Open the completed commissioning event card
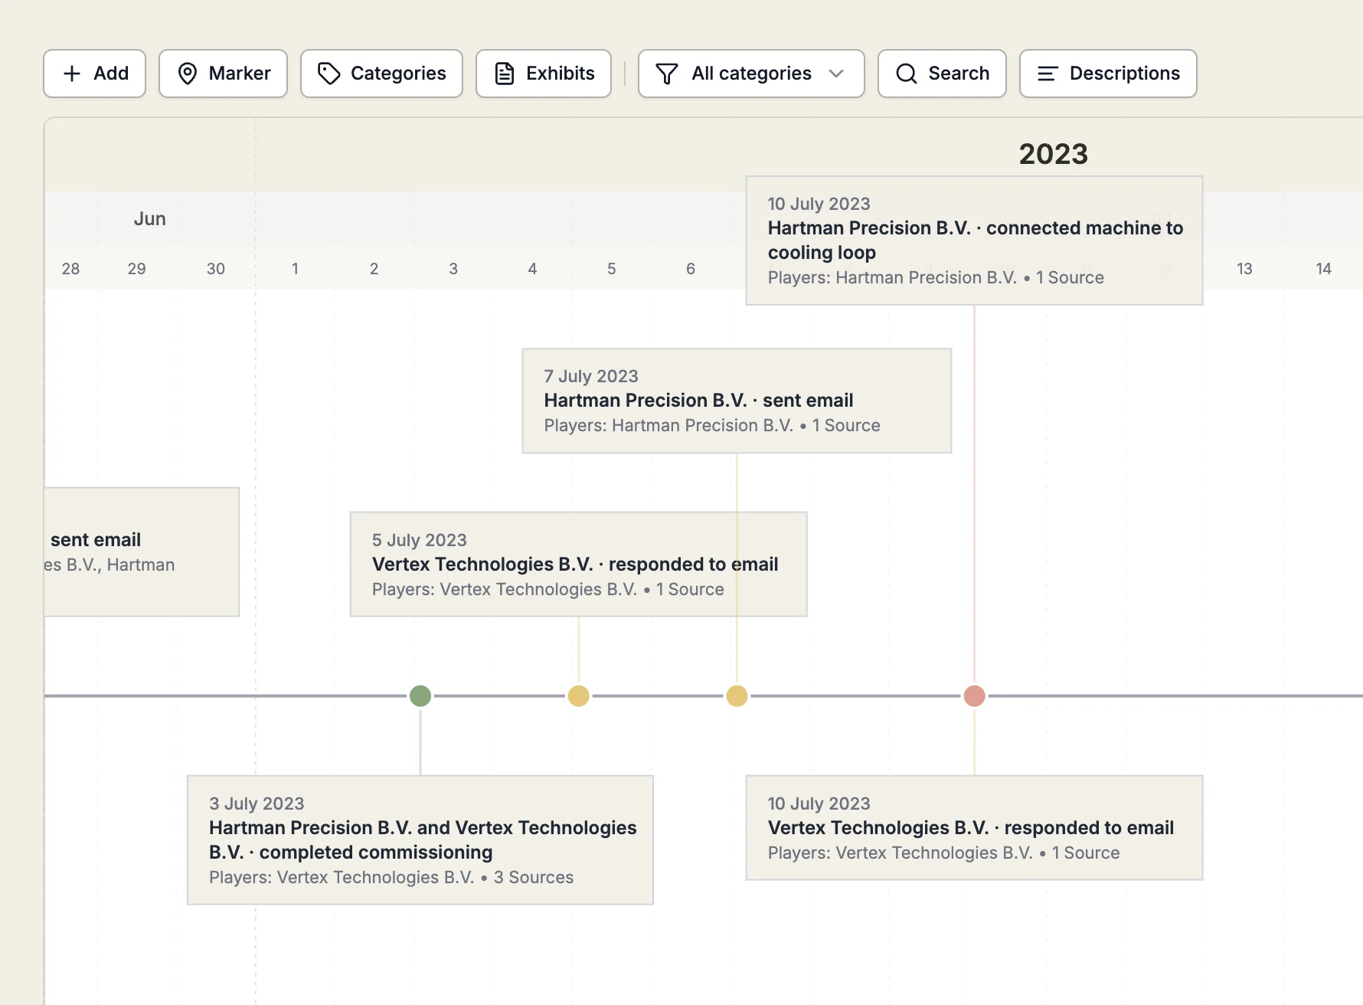Screen dimensions: 1363x1005 [420, 840]
